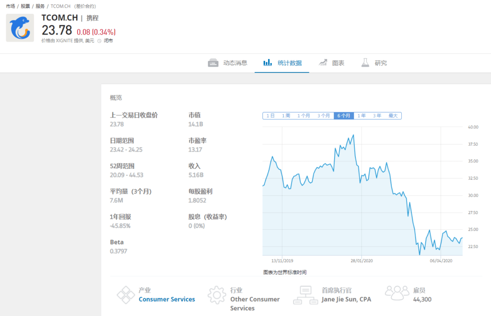491x316 pixels.
Task: Set chart range to 1周
Action: [x=286, y=116]
